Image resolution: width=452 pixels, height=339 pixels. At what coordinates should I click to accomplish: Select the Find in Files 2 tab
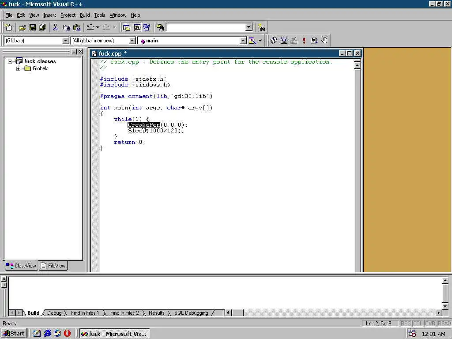[x=124, y=313]
